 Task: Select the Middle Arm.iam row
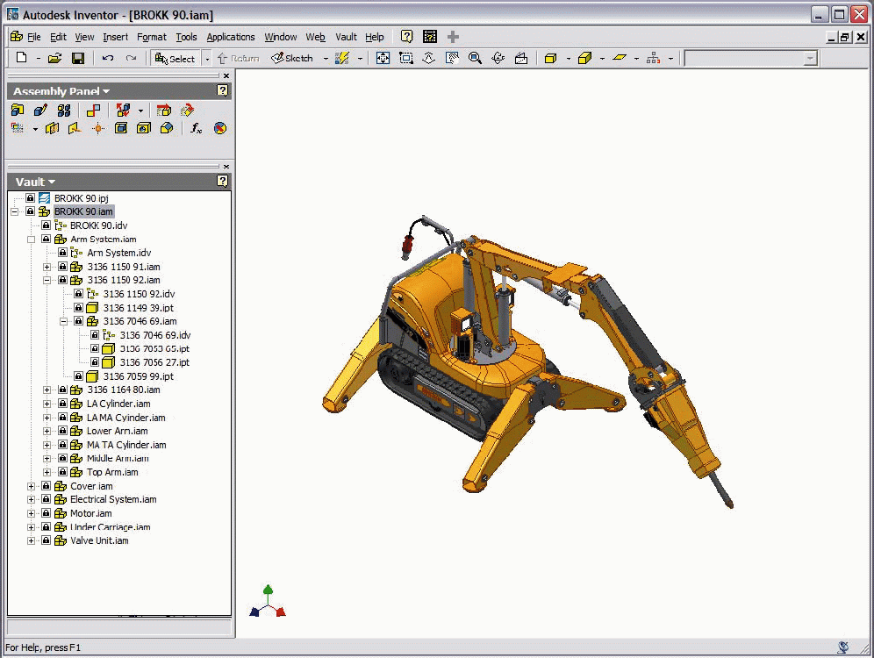click(118, 459)
